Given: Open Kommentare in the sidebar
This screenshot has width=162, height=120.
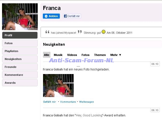Looking at the screenshot, I should click(x=20, y=75).
